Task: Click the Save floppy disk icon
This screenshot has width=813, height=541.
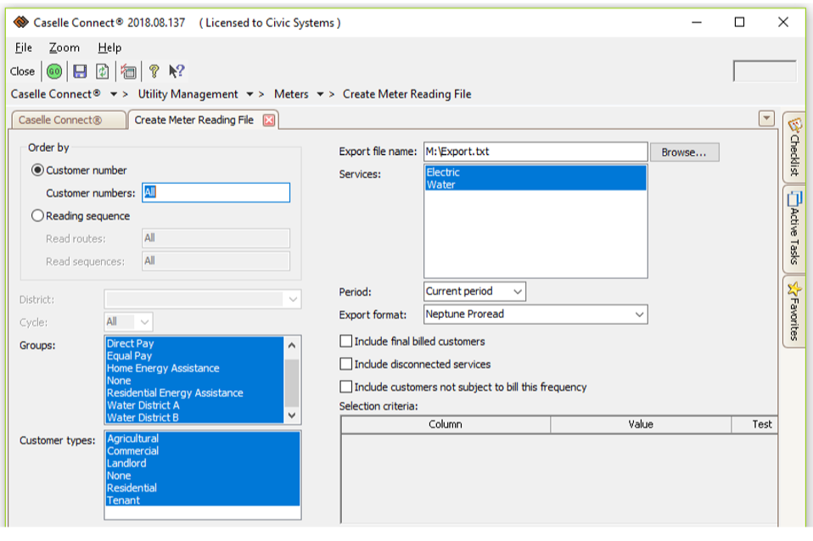Action: point(80,71)
